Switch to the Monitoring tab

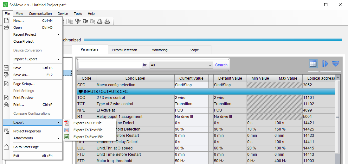tap(159, 50)
